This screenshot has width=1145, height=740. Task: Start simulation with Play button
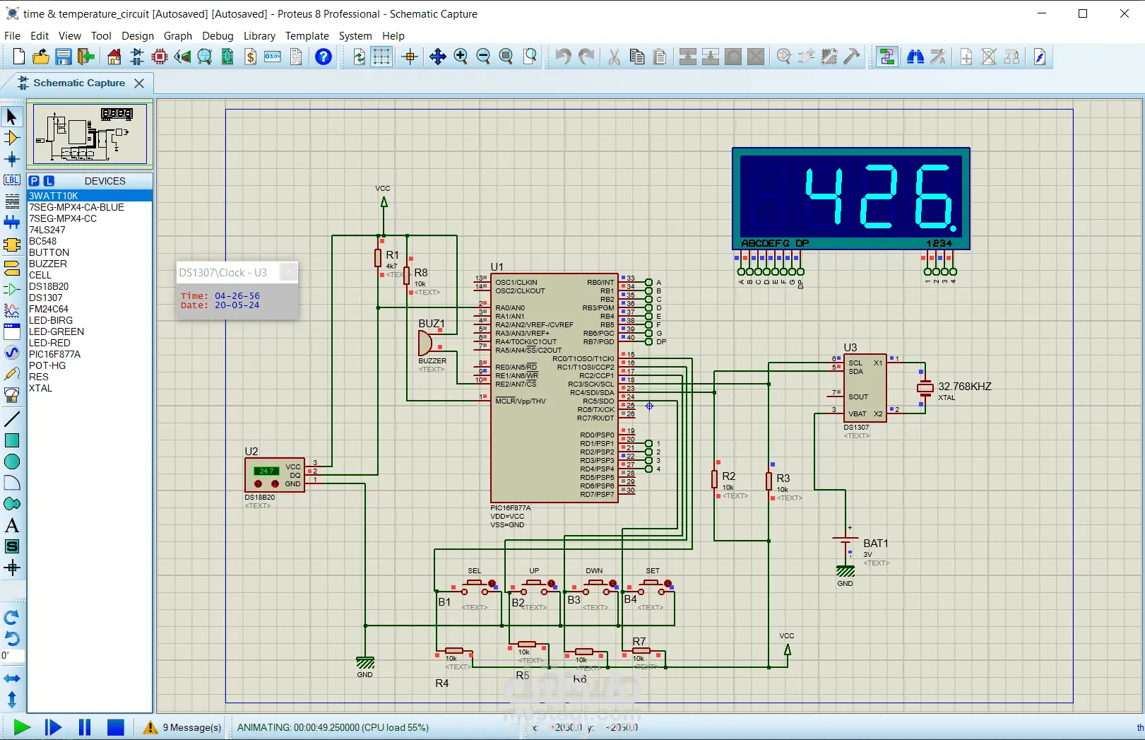click(22, 727)
